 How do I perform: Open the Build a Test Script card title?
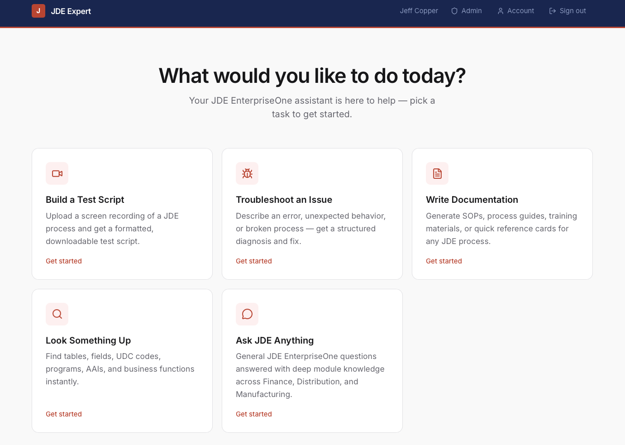(x=85, y=200)
